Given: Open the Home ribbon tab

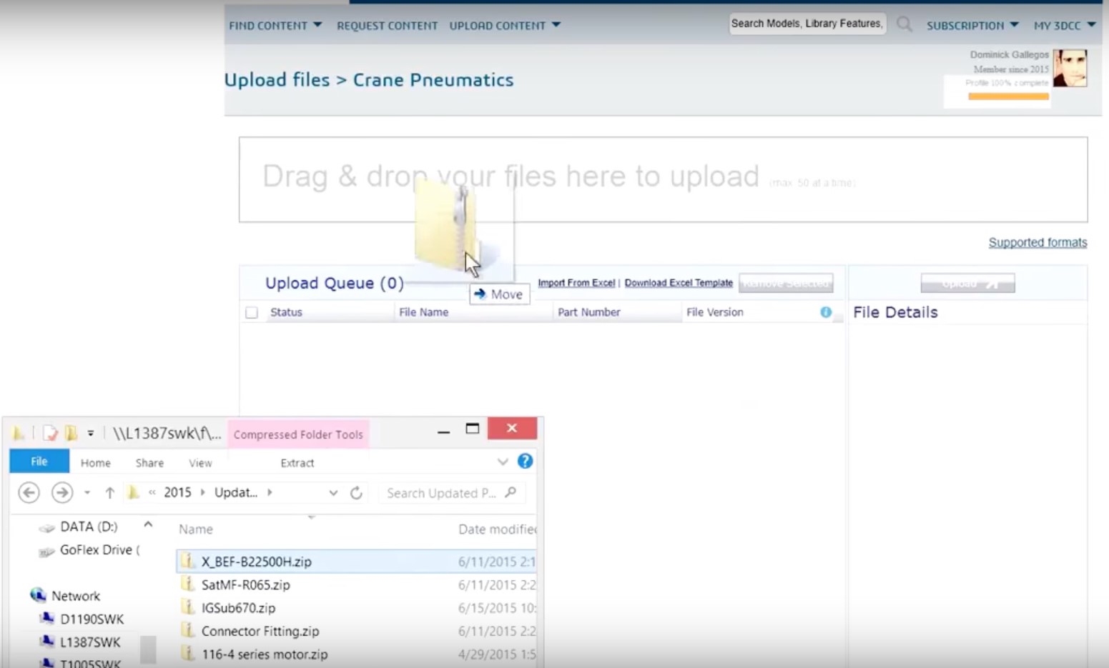Looking at the screenshot, I should pos(95,463).
